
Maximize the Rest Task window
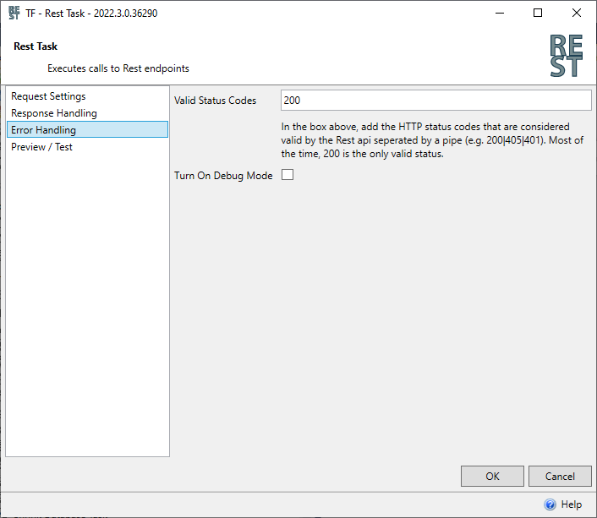coord(538,13)
